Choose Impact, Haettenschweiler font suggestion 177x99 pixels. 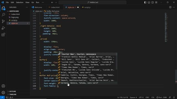[x=88, y=80]
